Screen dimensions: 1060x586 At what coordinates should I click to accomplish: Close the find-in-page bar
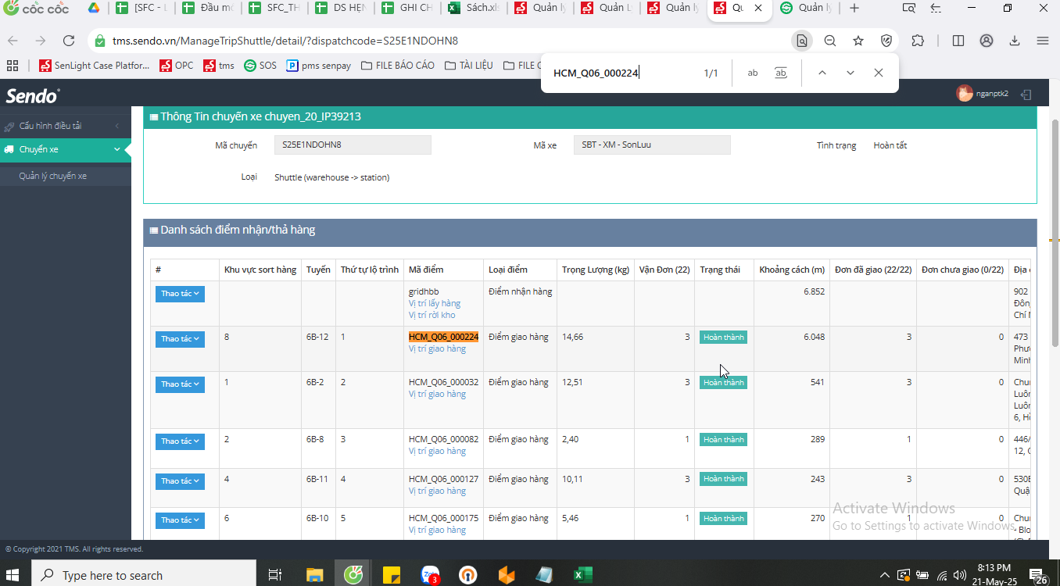pyautogui.click(x=879, y=73)
